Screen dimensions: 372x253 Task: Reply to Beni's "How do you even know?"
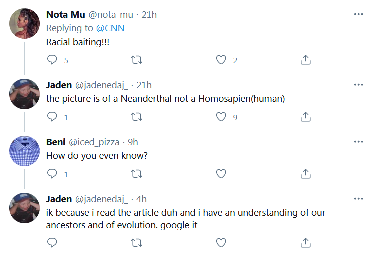click(52, 174)
